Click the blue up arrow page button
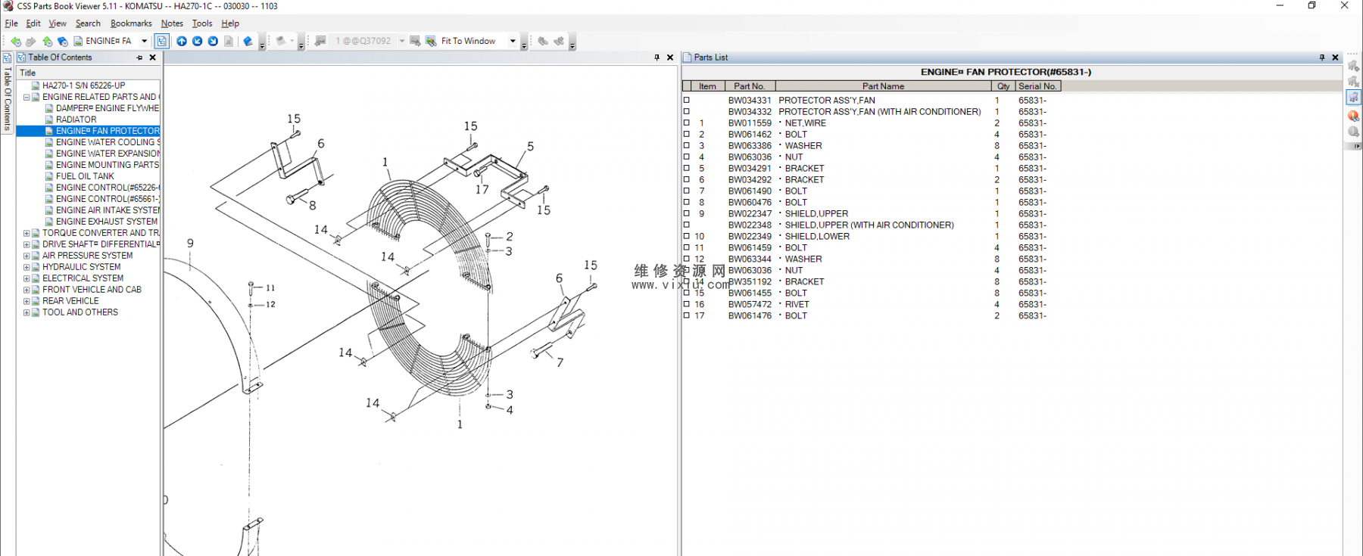The image size is (1363, 556). click(x=182, y=41)
